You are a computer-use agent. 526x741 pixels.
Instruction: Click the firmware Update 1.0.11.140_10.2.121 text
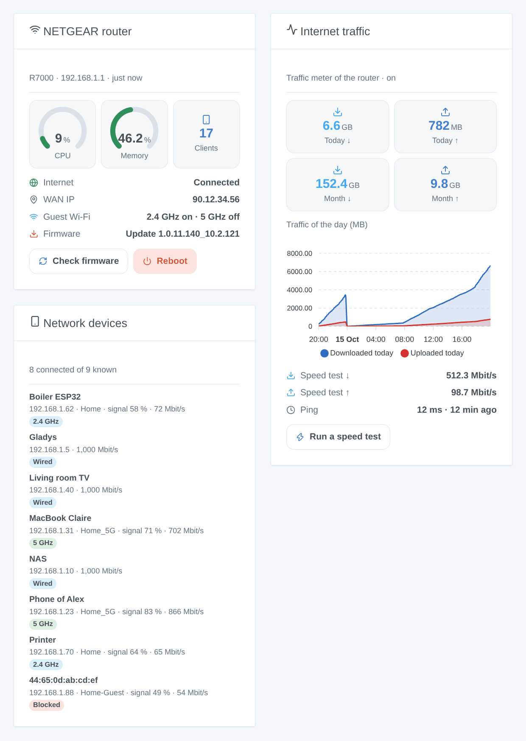point(183,234)
